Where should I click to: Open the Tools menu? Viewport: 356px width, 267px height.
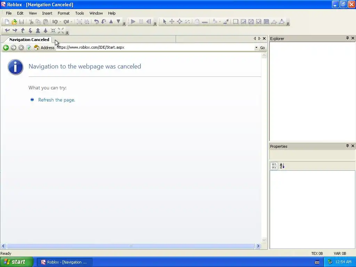click(80, 13)
